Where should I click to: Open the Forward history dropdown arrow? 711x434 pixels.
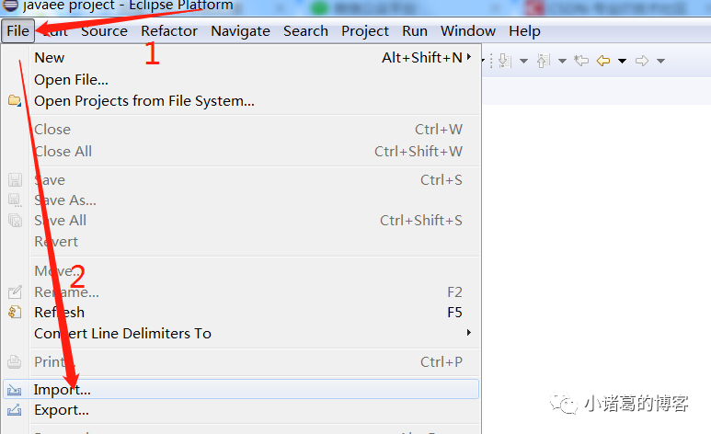(x=660, y=61)
